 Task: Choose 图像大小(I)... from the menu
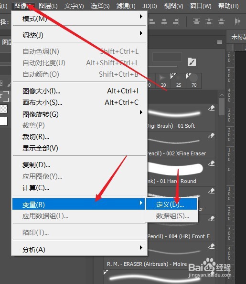[80, 91]
